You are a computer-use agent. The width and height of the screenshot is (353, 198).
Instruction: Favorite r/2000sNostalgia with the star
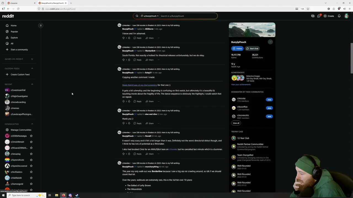[x=31, y=136]
